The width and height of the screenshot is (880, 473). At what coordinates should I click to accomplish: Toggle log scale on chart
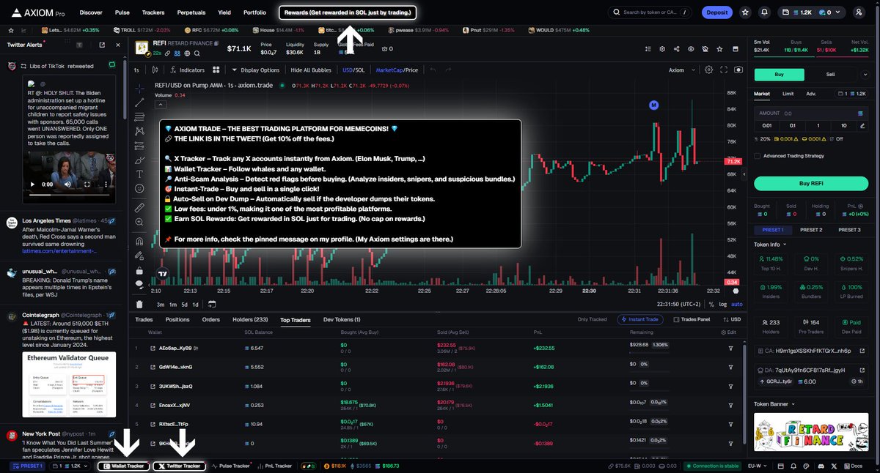pyautogui.click(x=724, y=304)
